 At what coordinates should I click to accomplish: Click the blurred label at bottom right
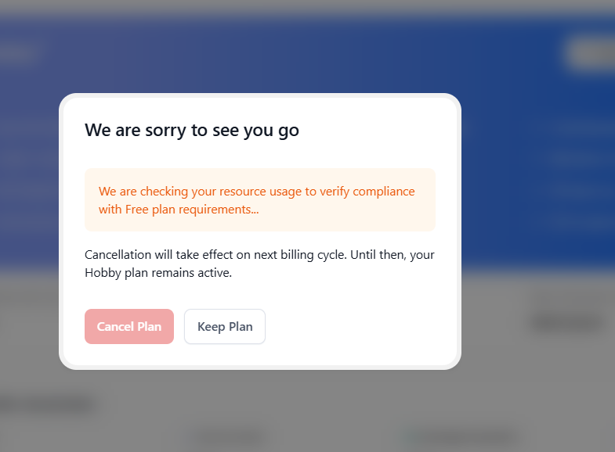[x=461, y=436]
